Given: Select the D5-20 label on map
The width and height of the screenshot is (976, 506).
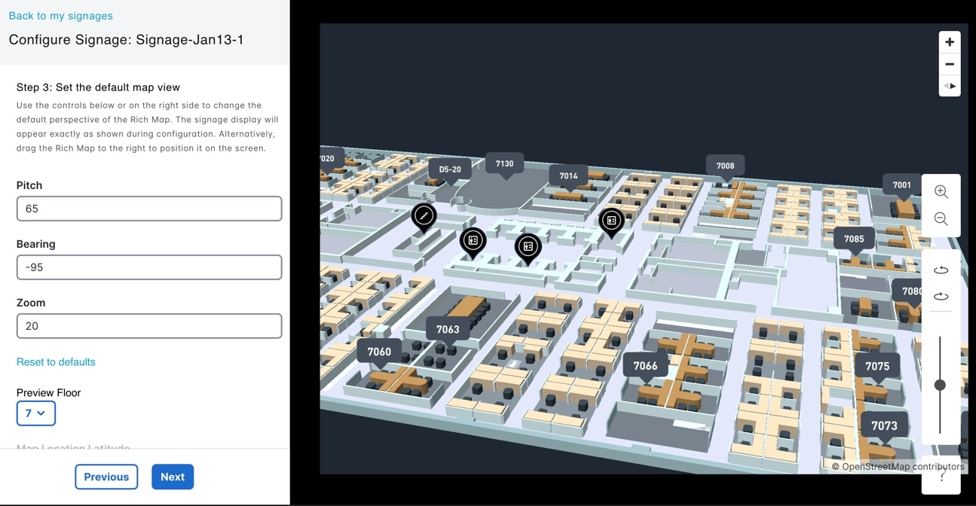Looking at the screenshot, I should (450, 169).
